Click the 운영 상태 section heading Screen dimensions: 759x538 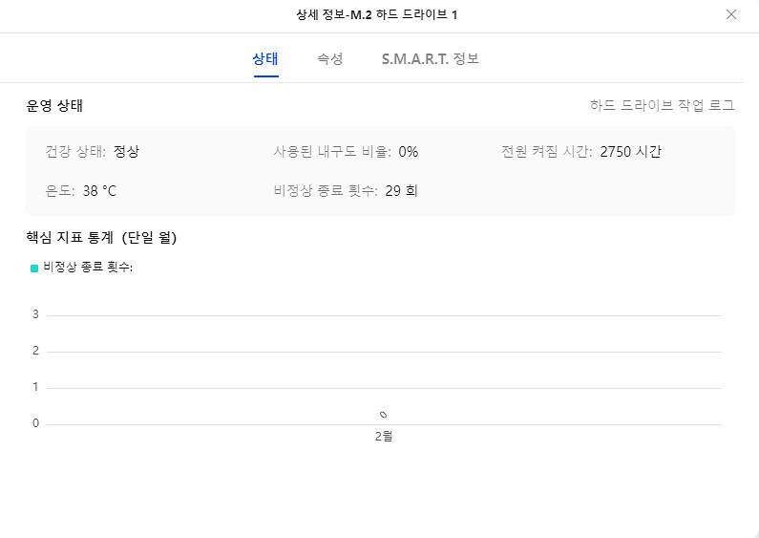pos(61,106)
